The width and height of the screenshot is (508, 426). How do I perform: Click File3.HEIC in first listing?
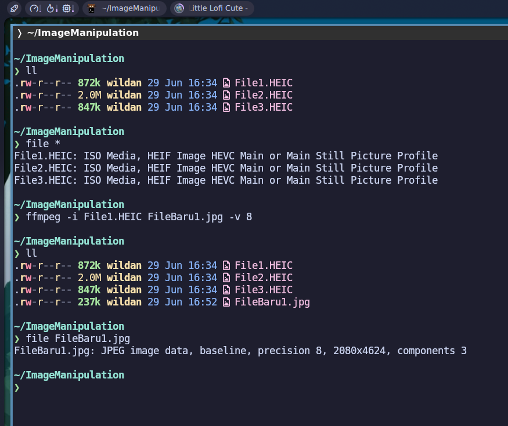coord(264,107)
